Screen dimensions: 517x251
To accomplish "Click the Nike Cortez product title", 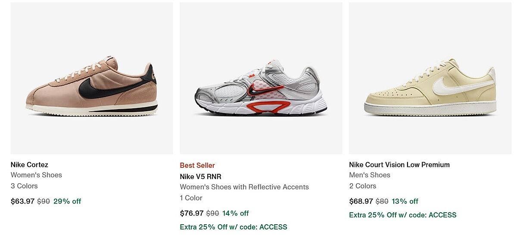I will pyautogui.click(x=29, y=164).
